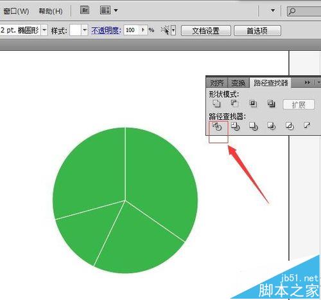
Task: Apply the Minus Back pathfinder
Action: point(307,125)
